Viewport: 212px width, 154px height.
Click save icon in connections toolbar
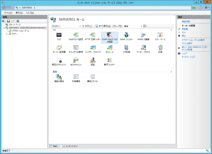pos(8,21)
